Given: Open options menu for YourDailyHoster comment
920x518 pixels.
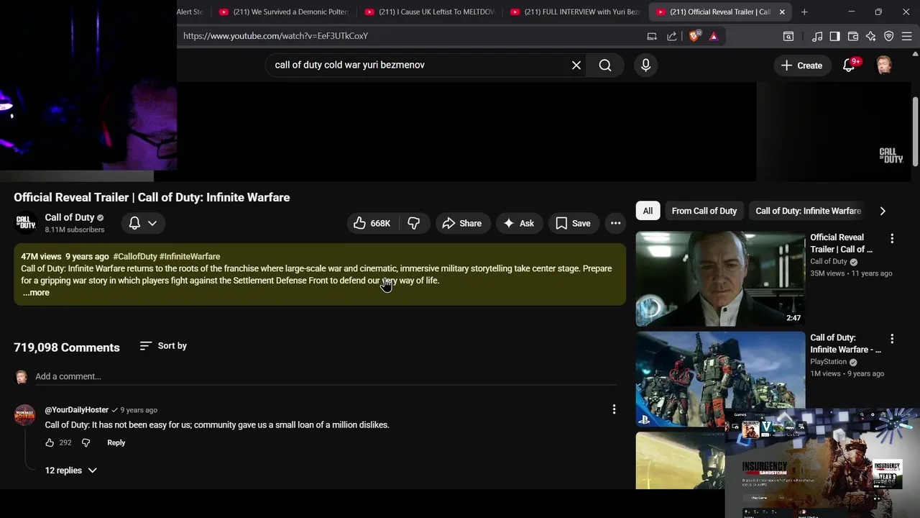Looking at the screenshot, I should point(614,409).
